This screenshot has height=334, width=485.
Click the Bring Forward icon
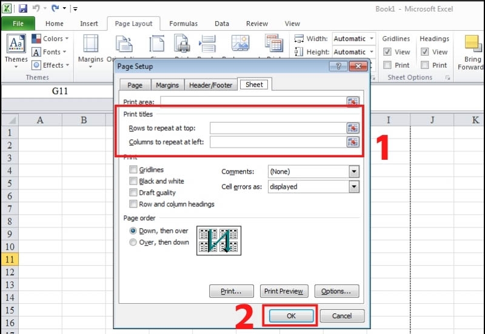(473, 44)
